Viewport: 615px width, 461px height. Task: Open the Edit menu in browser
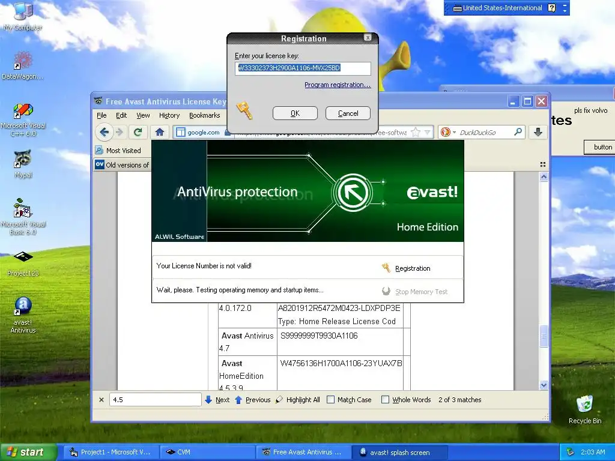pos(121,115)
